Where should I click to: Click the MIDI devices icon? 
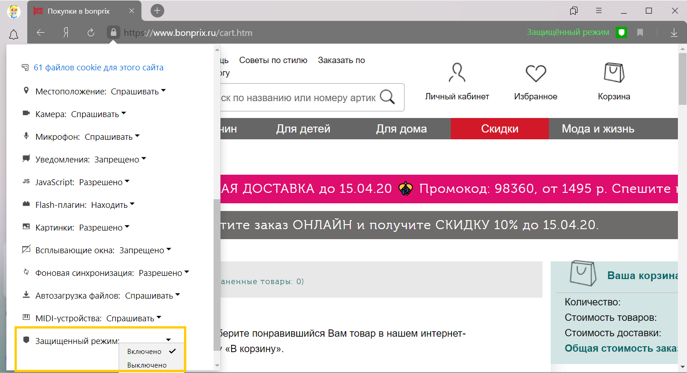(26, 317)
